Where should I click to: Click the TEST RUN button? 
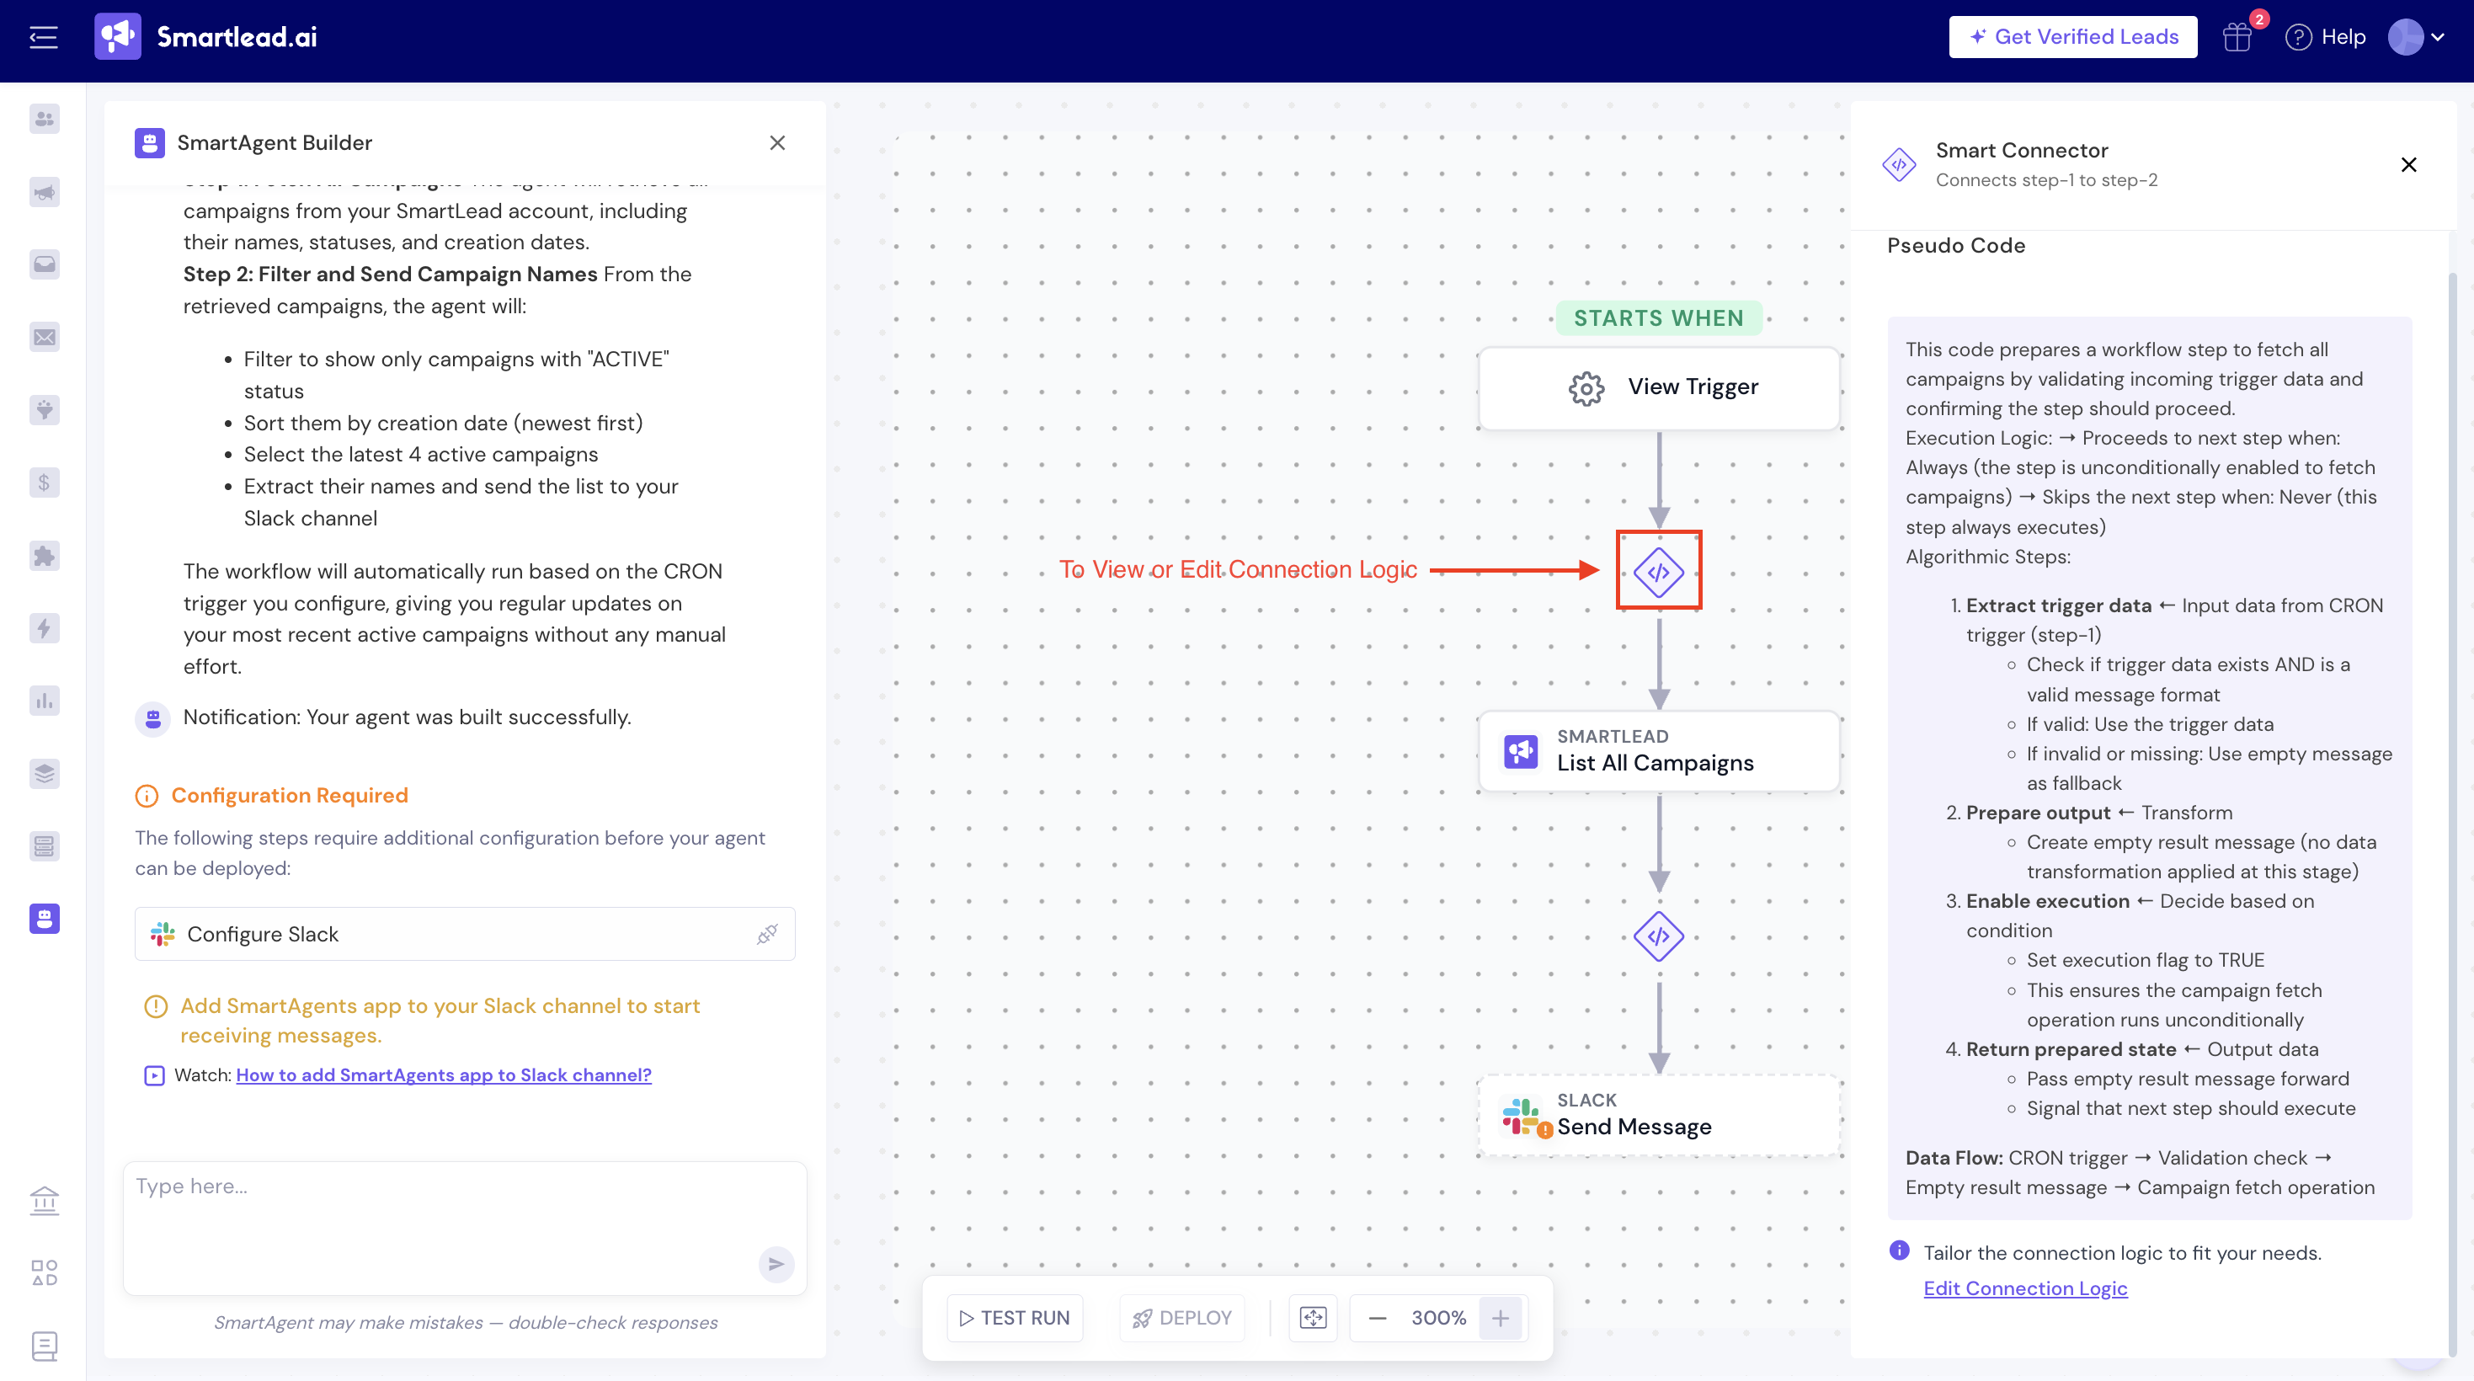point(1014,1318)
